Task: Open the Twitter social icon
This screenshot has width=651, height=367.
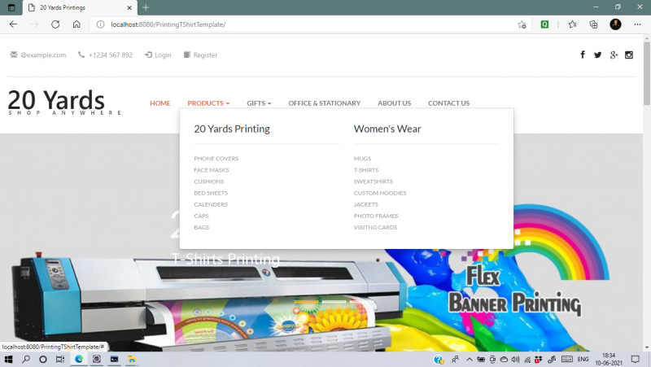Action: click(x=597, y=55)
